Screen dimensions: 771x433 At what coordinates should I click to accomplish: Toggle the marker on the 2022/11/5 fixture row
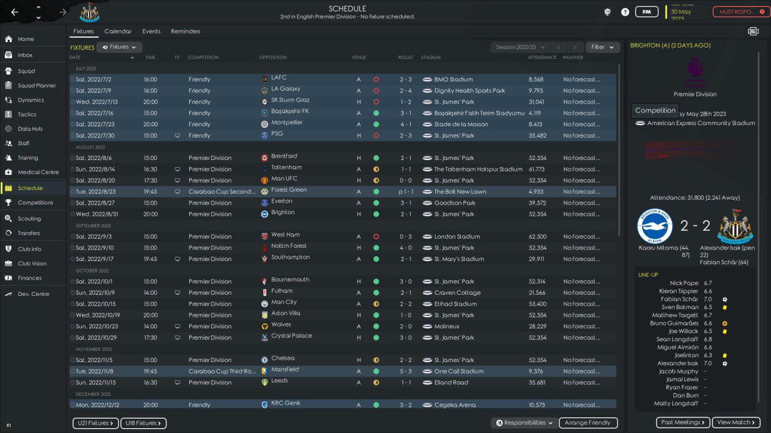pyautogui.click(x=73, y=360)
